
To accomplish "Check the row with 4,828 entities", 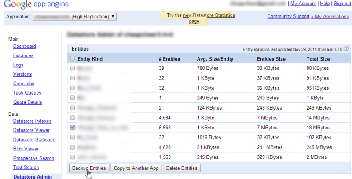I will point(72,147).
